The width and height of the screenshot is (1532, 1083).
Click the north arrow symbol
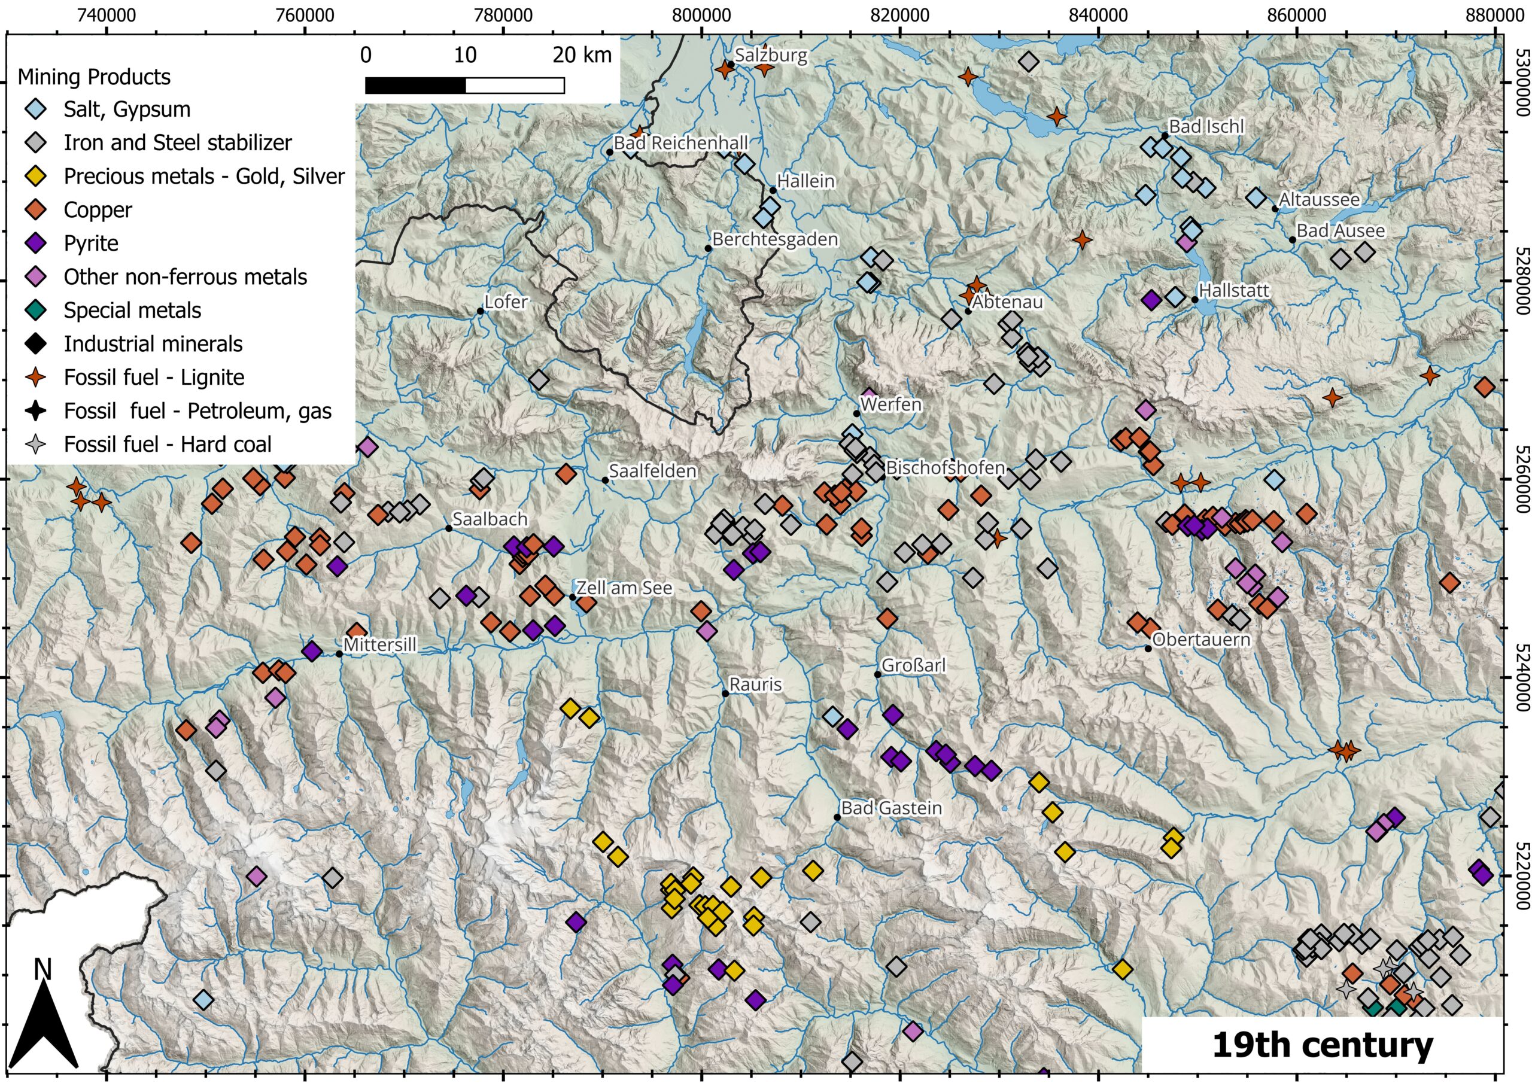[x=43, y=1014]
